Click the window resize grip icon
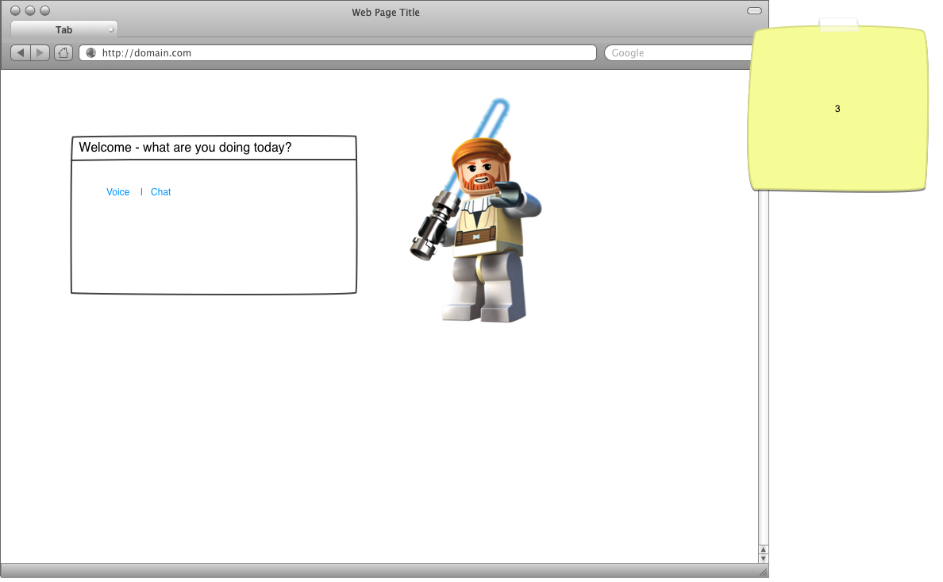943x582 pixels. point(763,572)
